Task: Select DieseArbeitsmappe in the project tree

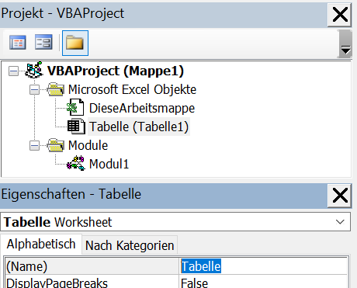Action: (142, 108)
